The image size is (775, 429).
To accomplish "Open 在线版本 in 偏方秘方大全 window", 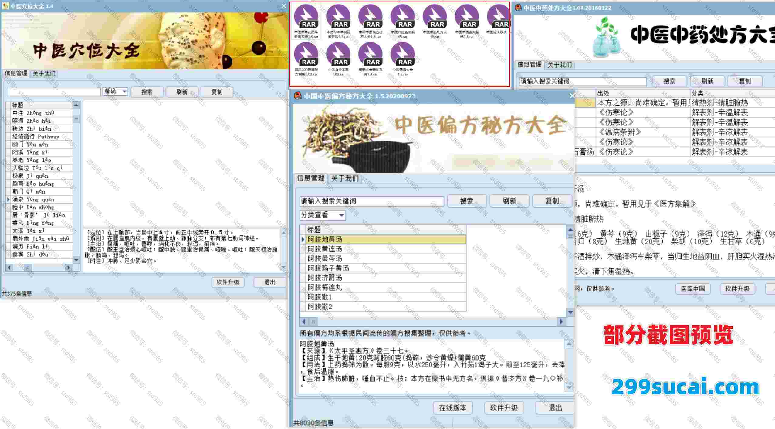I will (453, 408).
